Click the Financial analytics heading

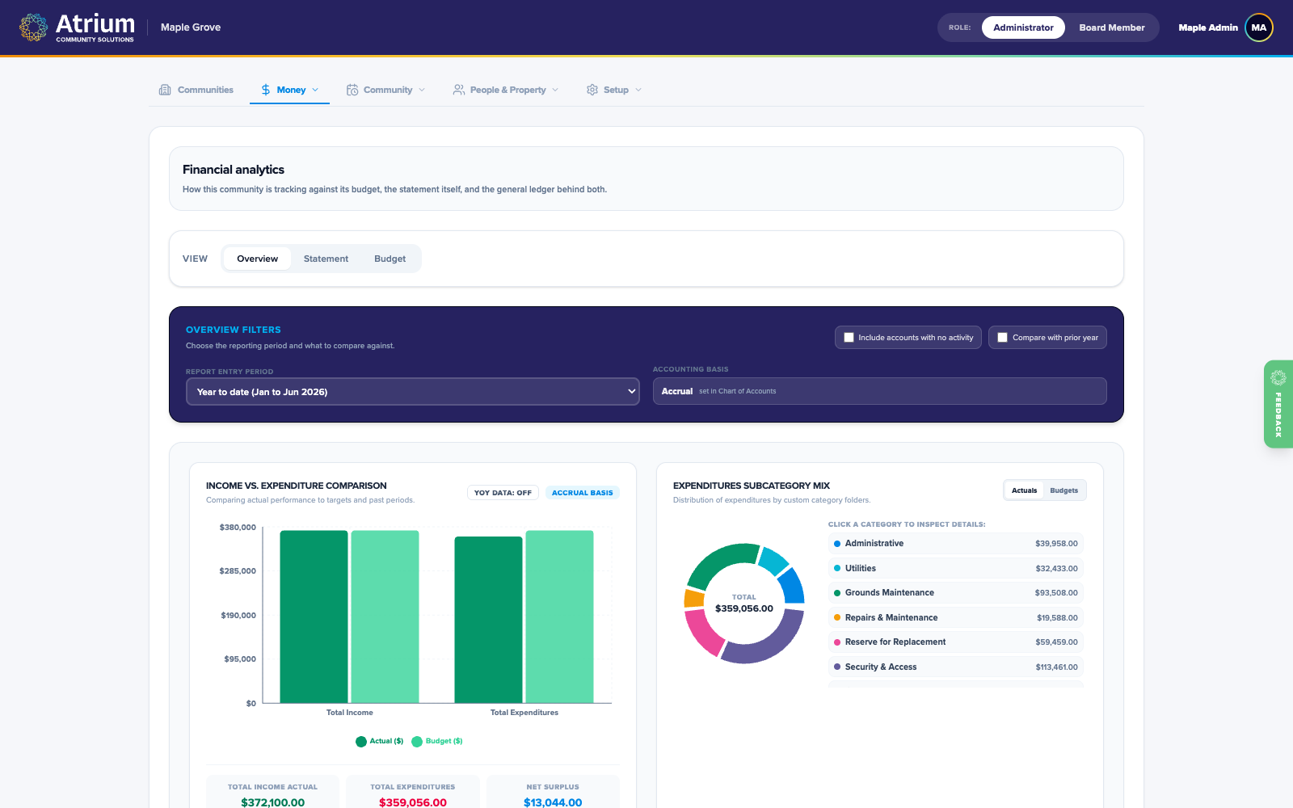pos(234,170)
